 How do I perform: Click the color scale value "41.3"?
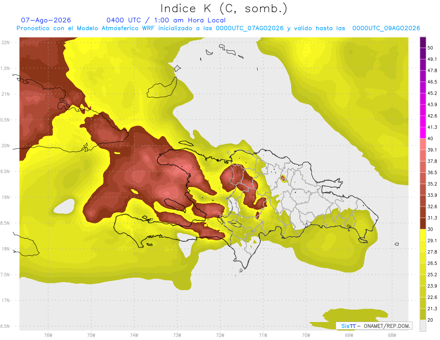(432, 127)
